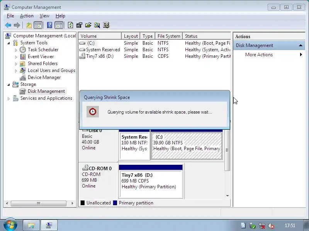
Task: Click the Tiny7 x86 (D:) volume icon
Action: tap(82, 56)
